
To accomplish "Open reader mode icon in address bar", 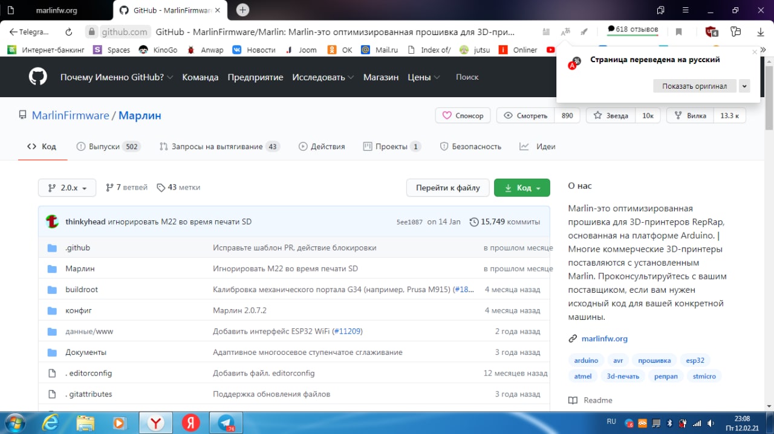I will [546, 32].
